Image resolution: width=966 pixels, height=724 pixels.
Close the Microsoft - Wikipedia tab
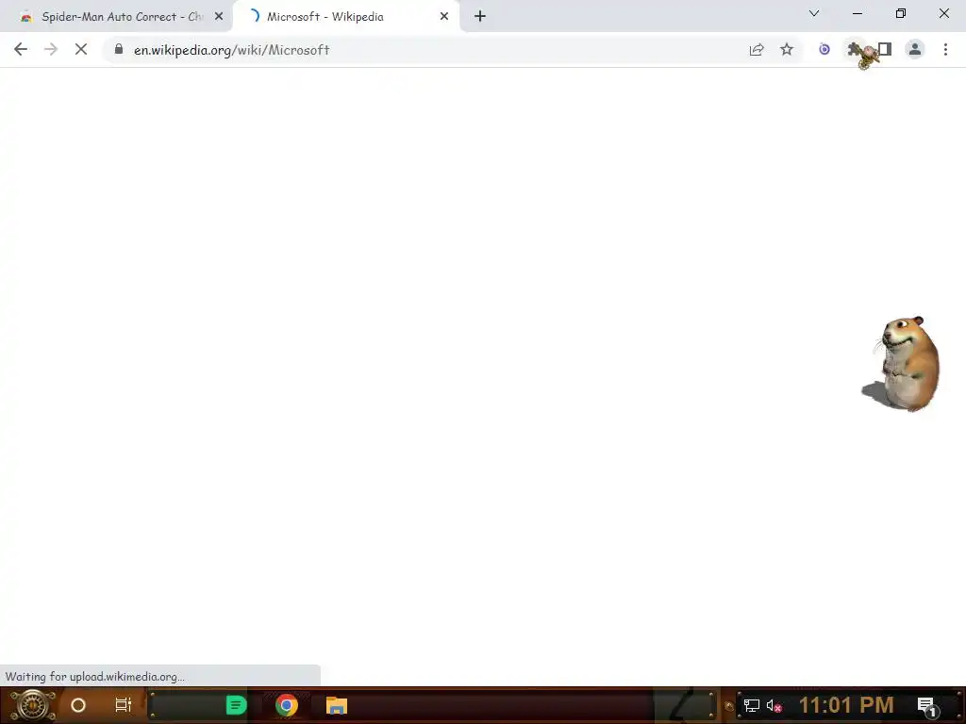(x=444, y=17)
